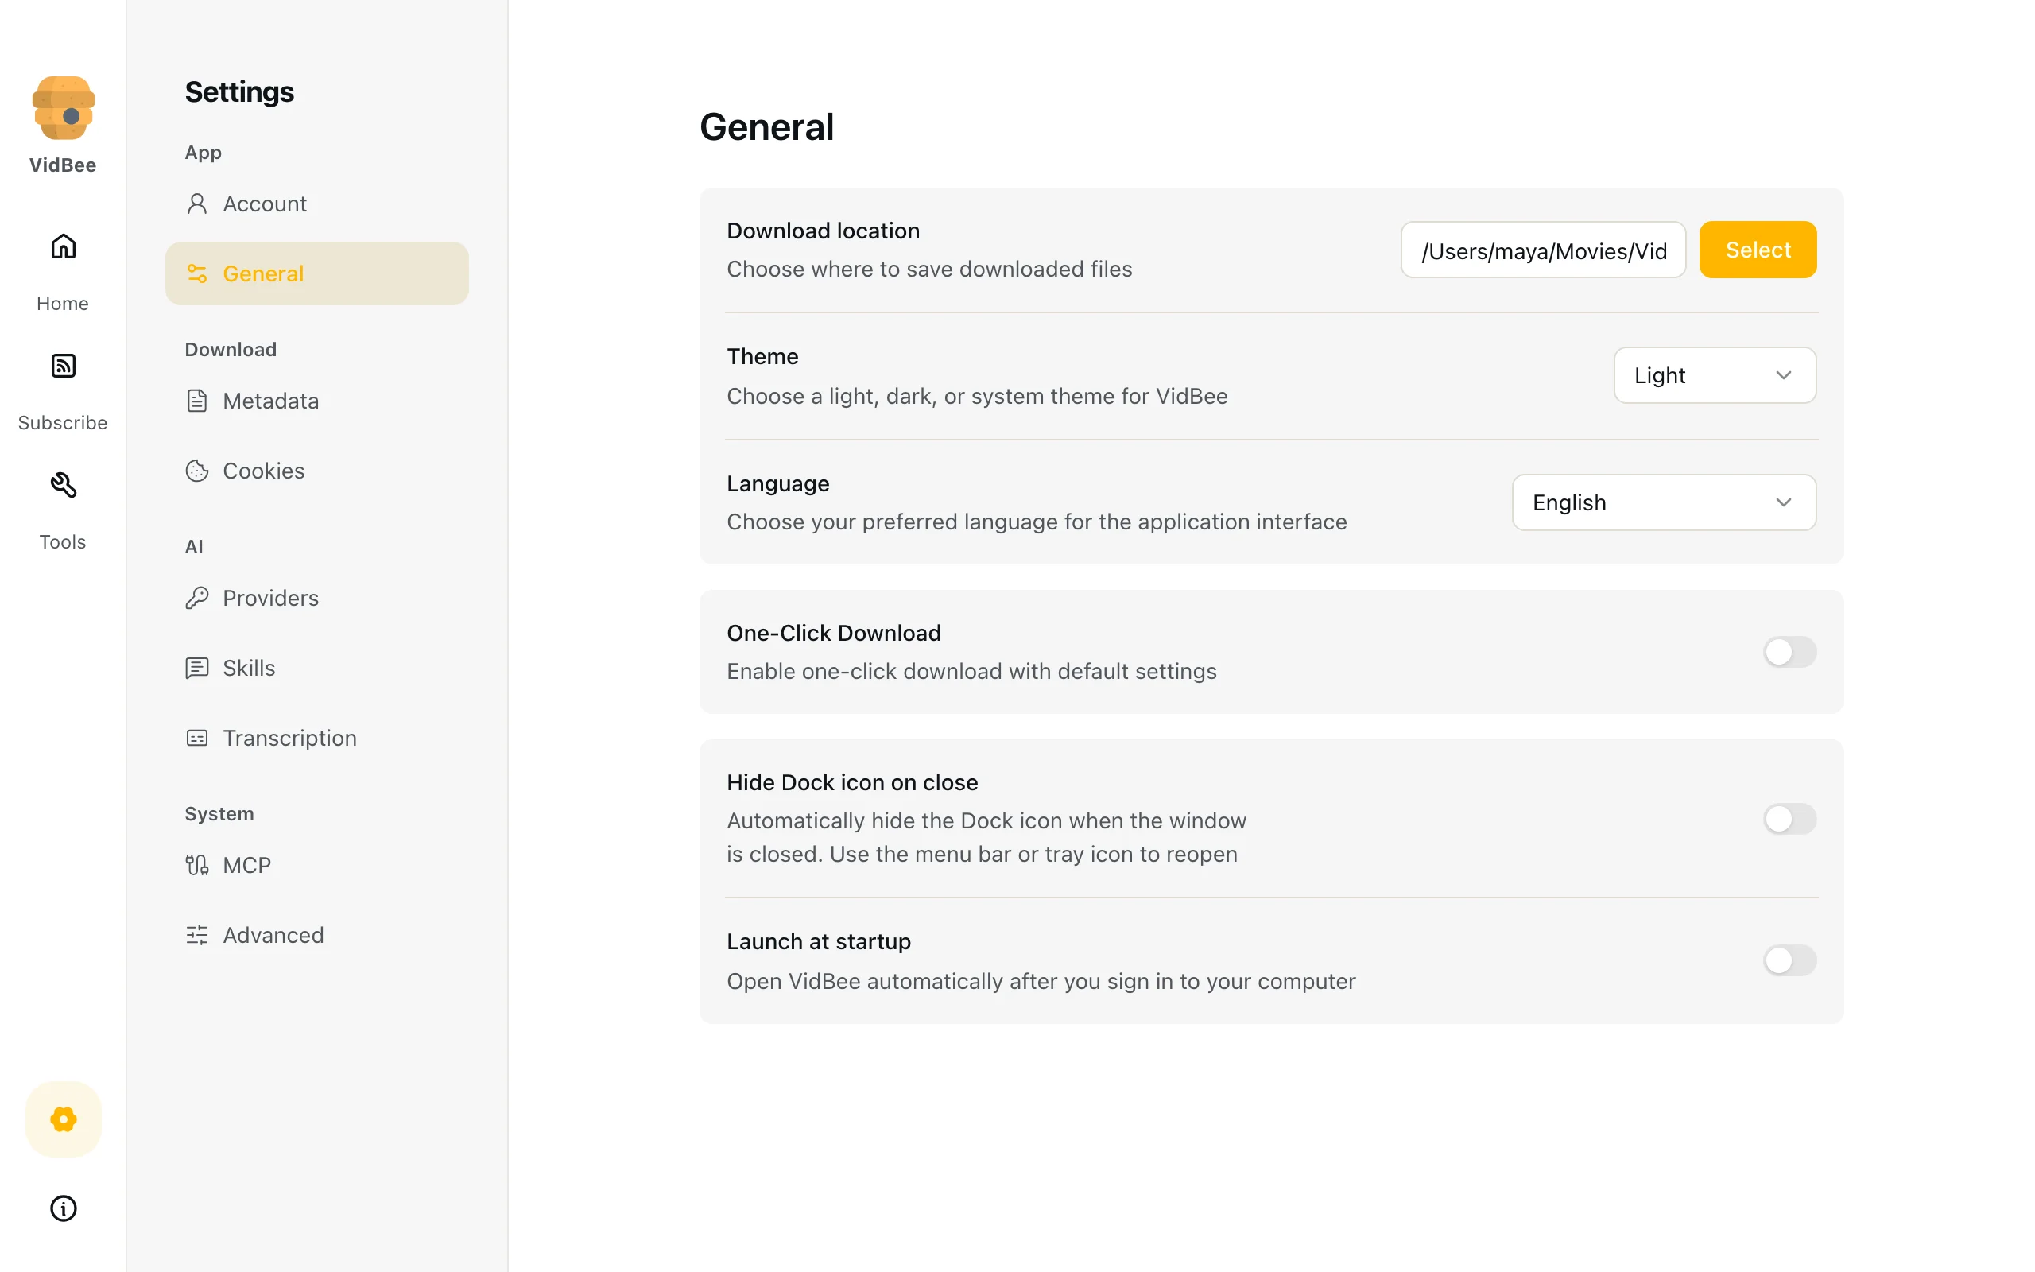Viewport: 2035px width, 1272px height.
Task: Click the Providers key icon
Action: 197,597
